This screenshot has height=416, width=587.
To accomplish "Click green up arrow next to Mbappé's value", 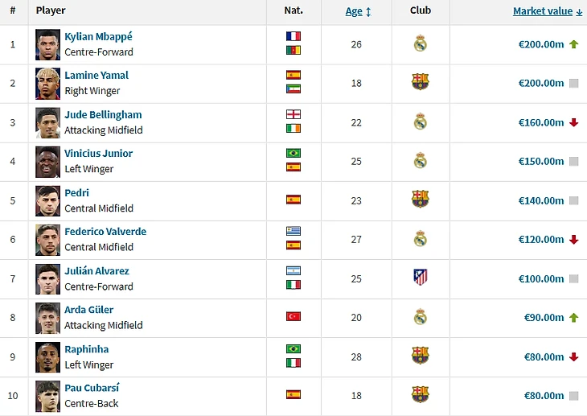I will [x=573, y=44].
